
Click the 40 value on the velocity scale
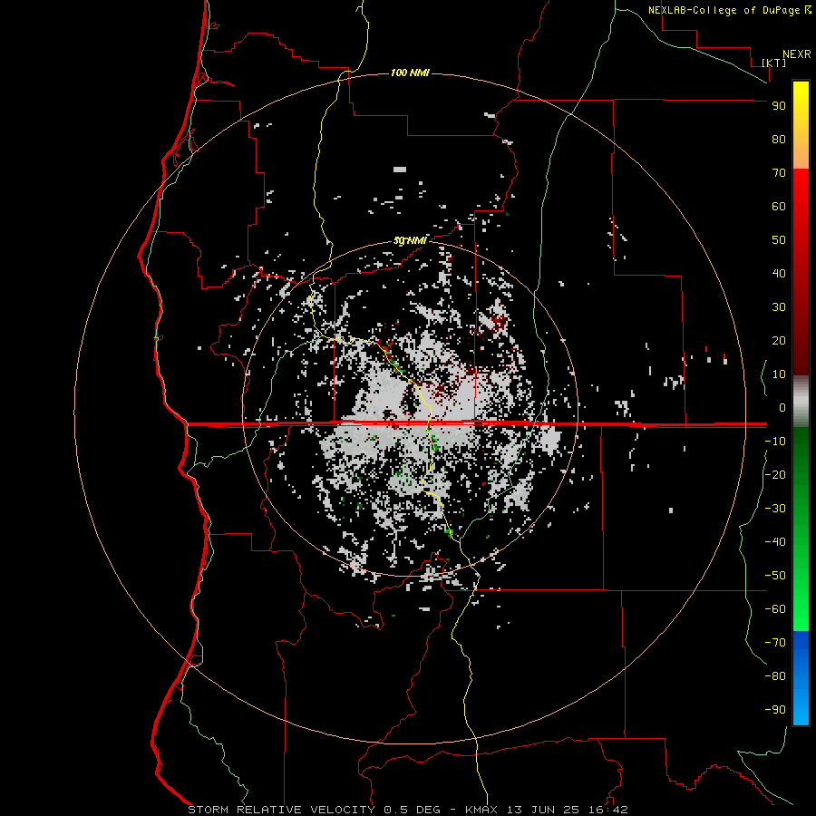[x=779, y=273]
